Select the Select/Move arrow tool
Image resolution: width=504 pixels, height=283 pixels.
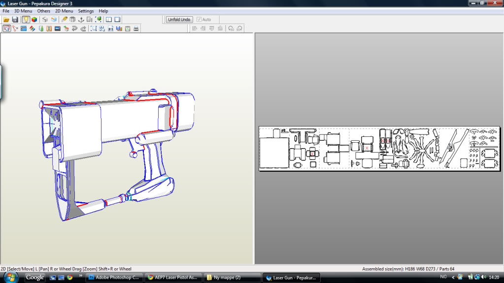(x=6, y=29)
